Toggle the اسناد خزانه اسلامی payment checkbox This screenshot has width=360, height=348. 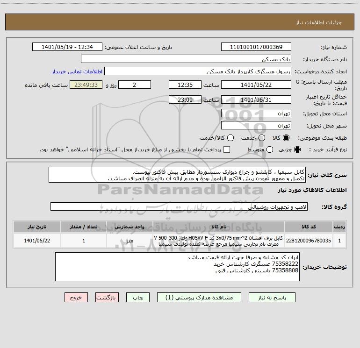pos(227,149)
